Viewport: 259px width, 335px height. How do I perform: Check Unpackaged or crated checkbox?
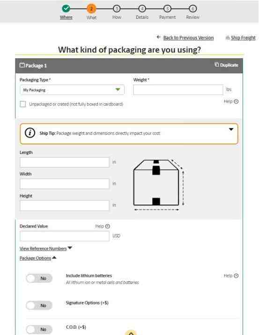23,104
